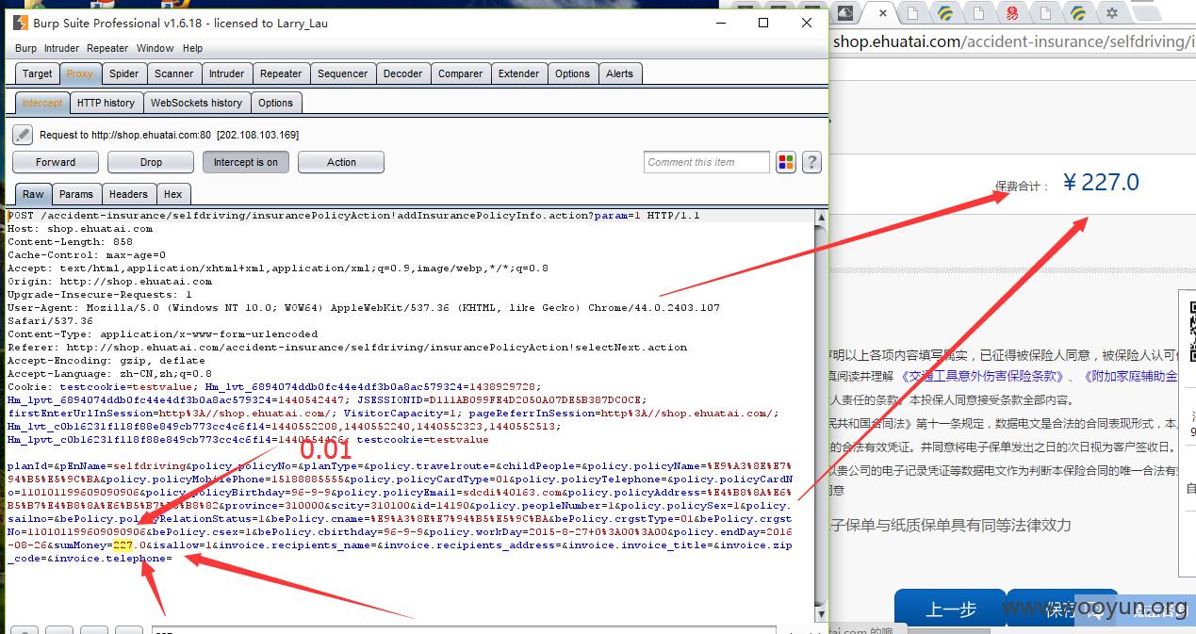This screenshot has height=634, width=1196.
Task: Switch to the Hex view tab
Action: pyautogui.click(x=173, y=194)
